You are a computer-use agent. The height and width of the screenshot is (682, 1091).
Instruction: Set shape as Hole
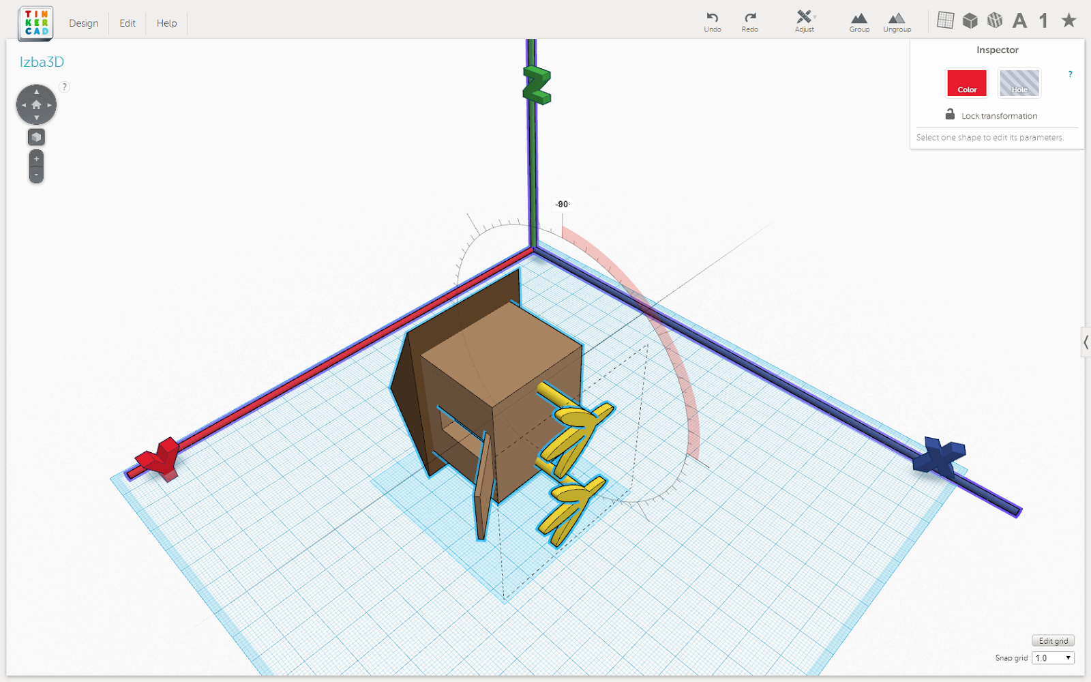click(x=1019, y=83)
